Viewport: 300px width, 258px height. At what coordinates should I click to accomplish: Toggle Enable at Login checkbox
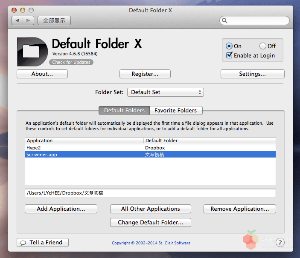click(229, 55)
